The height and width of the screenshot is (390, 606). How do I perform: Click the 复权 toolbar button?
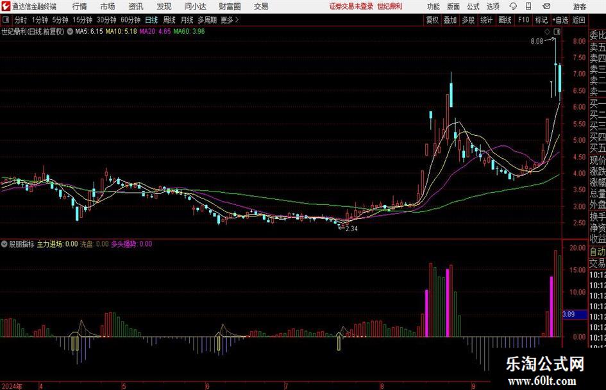[432, 20]
